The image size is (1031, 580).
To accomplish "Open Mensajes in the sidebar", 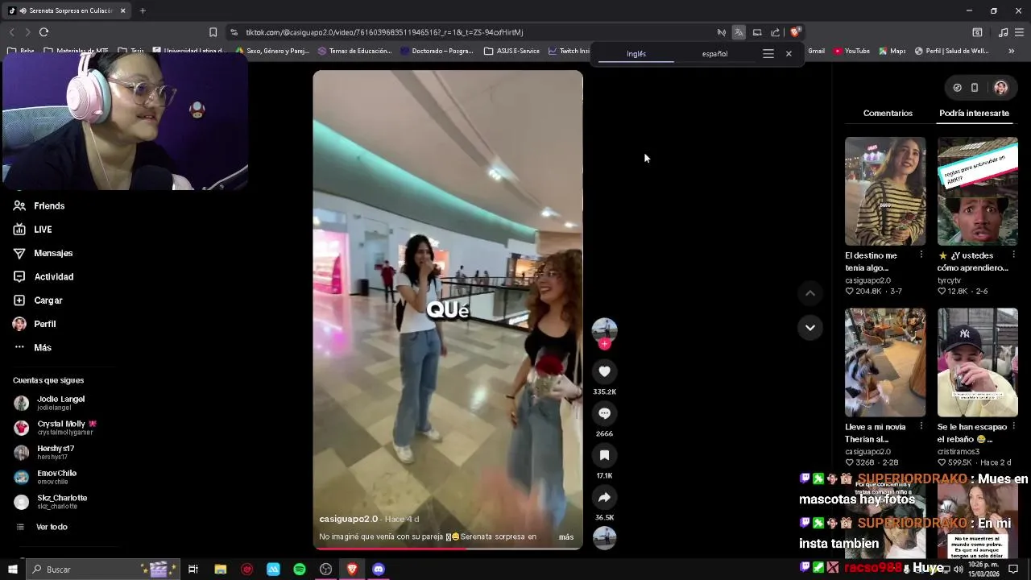I will pyautogui.click(x=43, y=253).
